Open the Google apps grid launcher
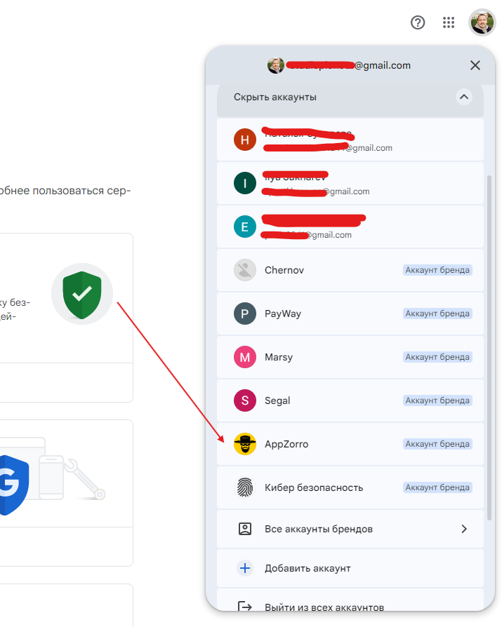502x627 pixels. click(449, 22)
